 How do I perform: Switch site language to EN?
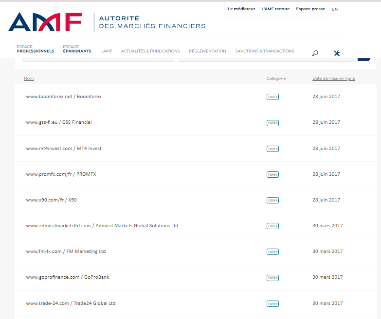pyautogui.click(x=335, y=9)
